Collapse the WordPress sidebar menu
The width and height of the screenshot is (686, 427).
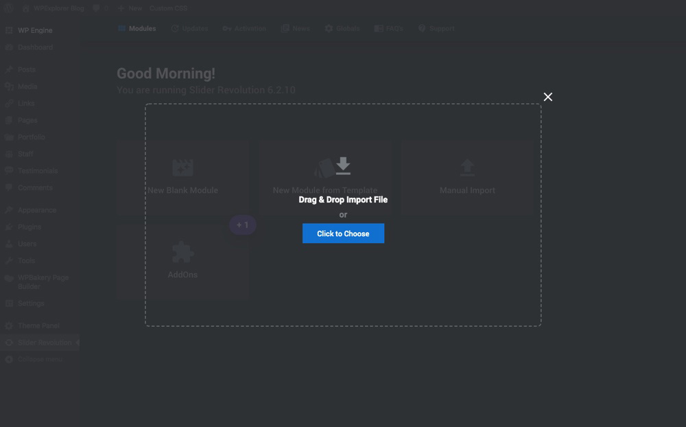click(34, 359)
